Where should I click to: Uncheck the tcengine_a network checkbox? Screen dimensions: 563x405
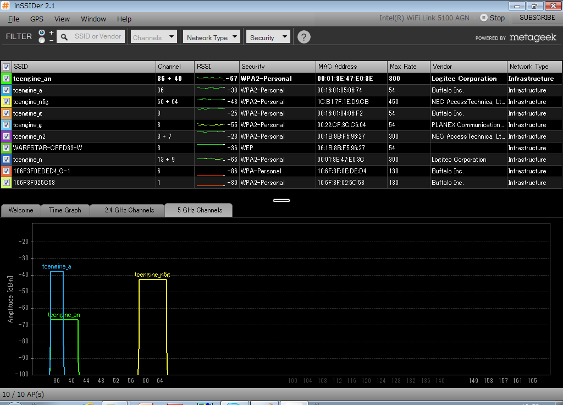coord(6,90)
